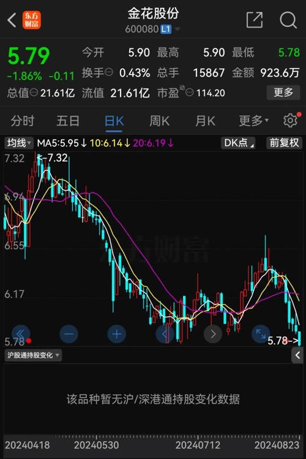306x459 pixels.
Task: Open the Eastmoney orange logo
Action: pos(32,20)
